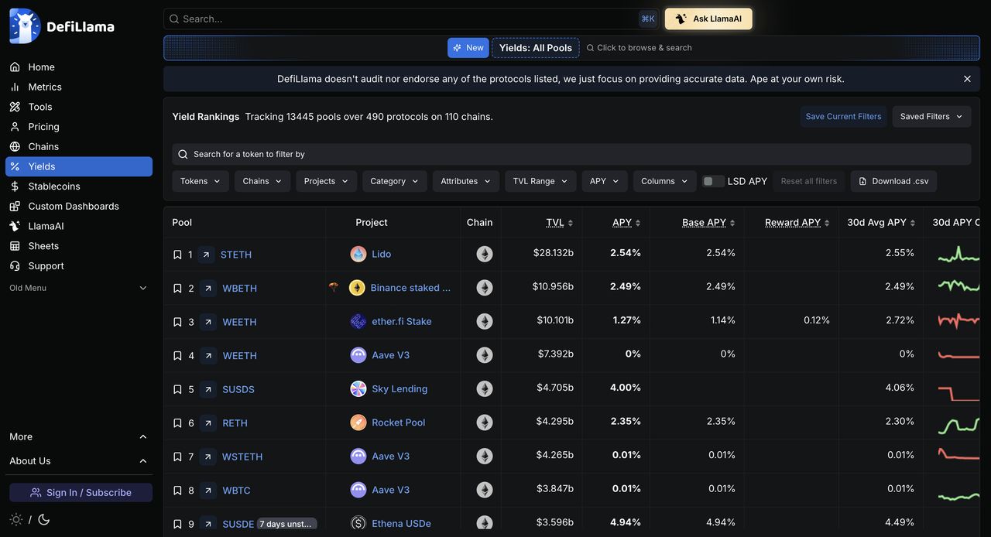Viewport: 991px width, 537px height.
Task: Go to Home in sidebar
Action: tap(79, 67)
